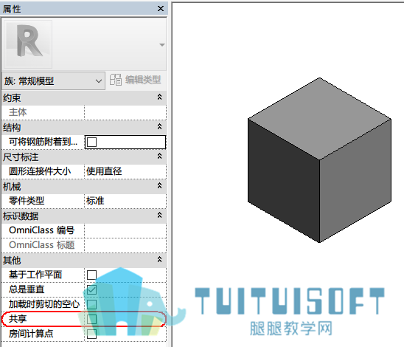This screenshot has width=404, height=347.
Task: Select the 共享 property label
Action: pos(18,319)
